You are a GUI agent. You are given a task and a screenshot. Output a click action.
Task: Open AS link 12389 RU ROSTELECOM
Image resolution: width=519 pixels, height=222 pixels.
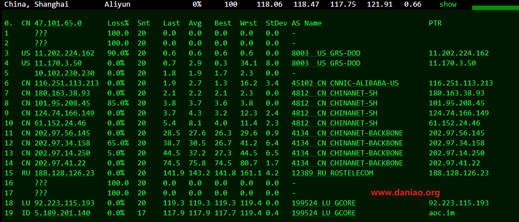[332, 173]
